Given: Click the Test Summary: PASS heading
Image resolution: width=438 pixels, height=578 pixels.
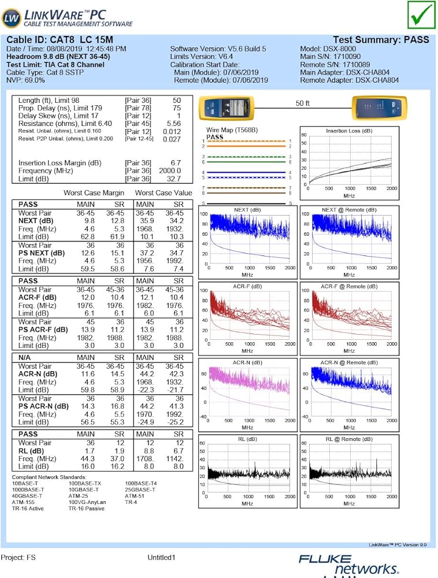Looking at the screenshot, I should click(381, 39).
